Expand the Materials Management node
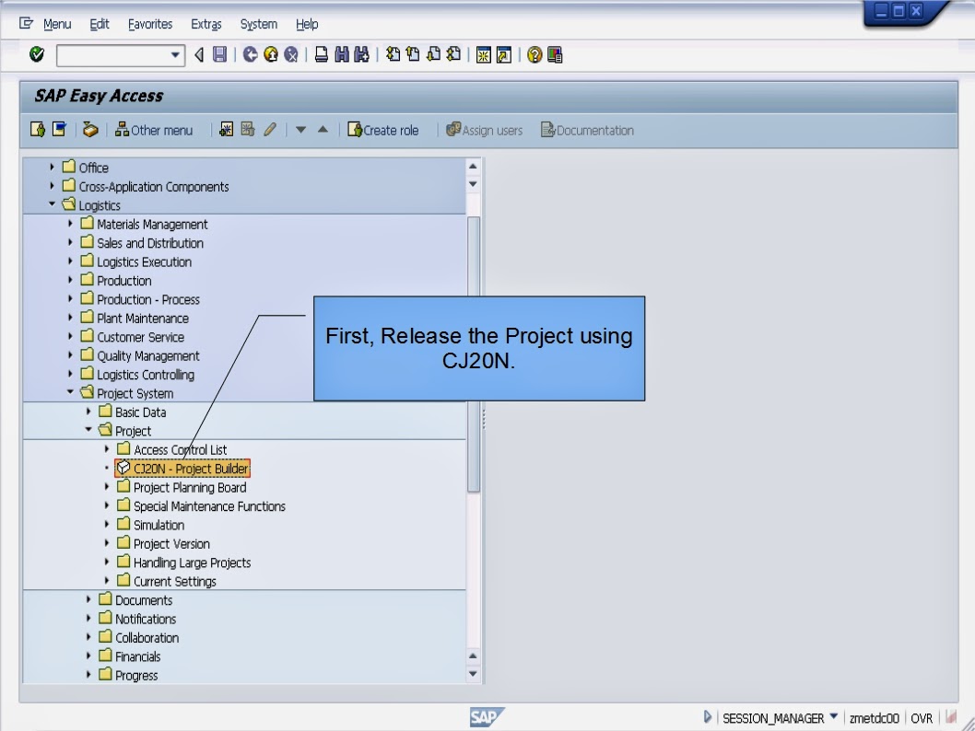This screenshot has height=731, width=975. (71, 224)
